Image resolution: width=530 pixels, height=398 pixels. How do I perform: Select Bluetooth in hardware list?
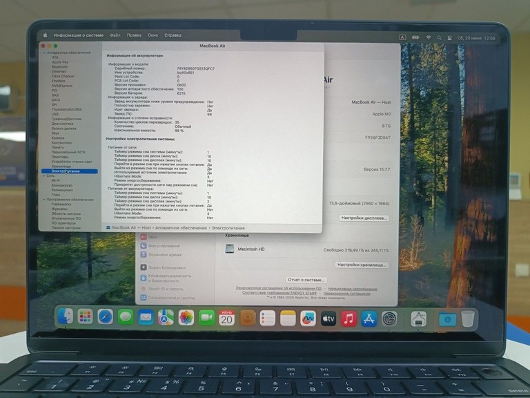pyautogui.click(x=59, y=67)
